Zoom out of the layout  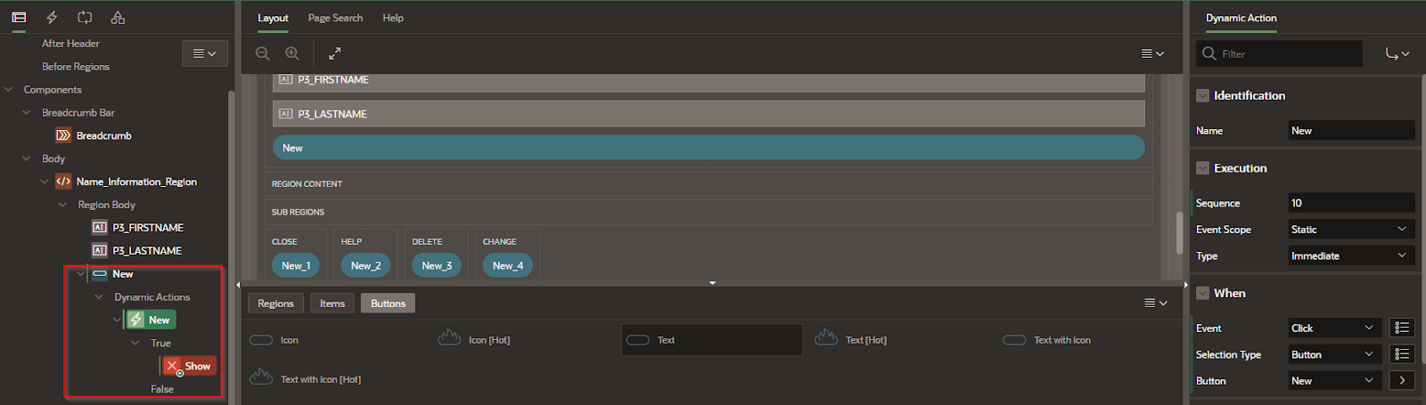point(263,53)
